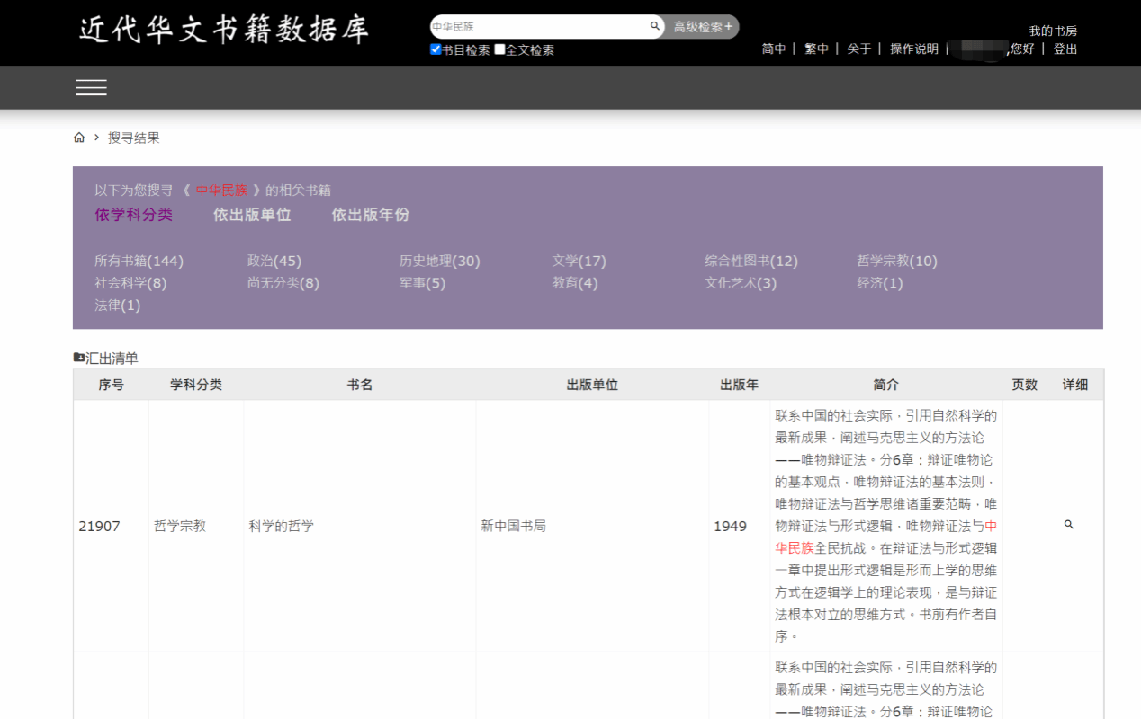Open the hamburger navigation menu

pyautogui.click(x=92, y=87)
